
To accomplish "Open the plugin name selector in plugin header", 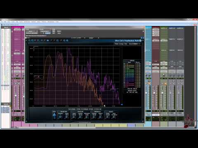I will (32, 33).
